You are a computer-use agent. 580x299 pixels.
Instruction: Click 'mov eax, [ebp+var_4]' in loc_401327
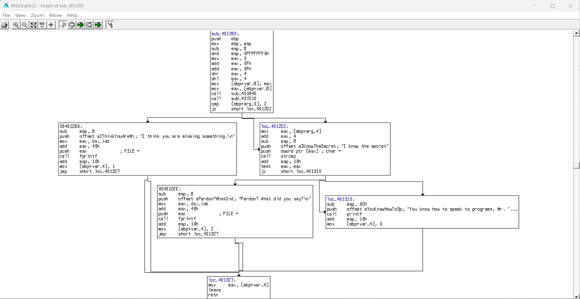tap(239, 285)
